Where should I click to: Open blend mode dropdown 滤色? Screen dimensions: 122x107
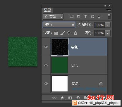(59, 25)
